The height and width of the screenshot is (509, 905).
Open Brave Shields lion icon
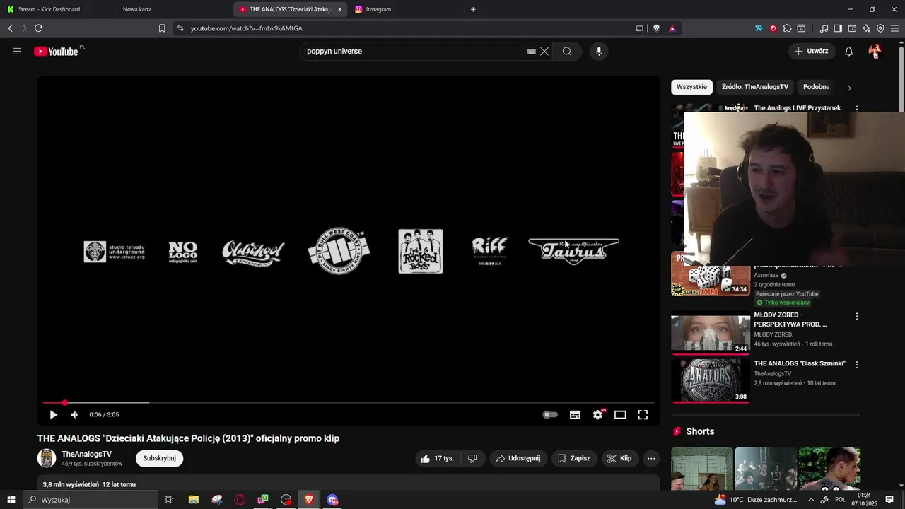click(657, 28)
